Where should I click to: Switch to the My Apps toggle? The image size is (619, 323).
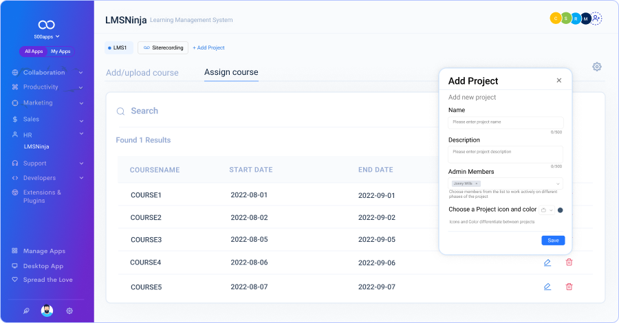[61, 52]
